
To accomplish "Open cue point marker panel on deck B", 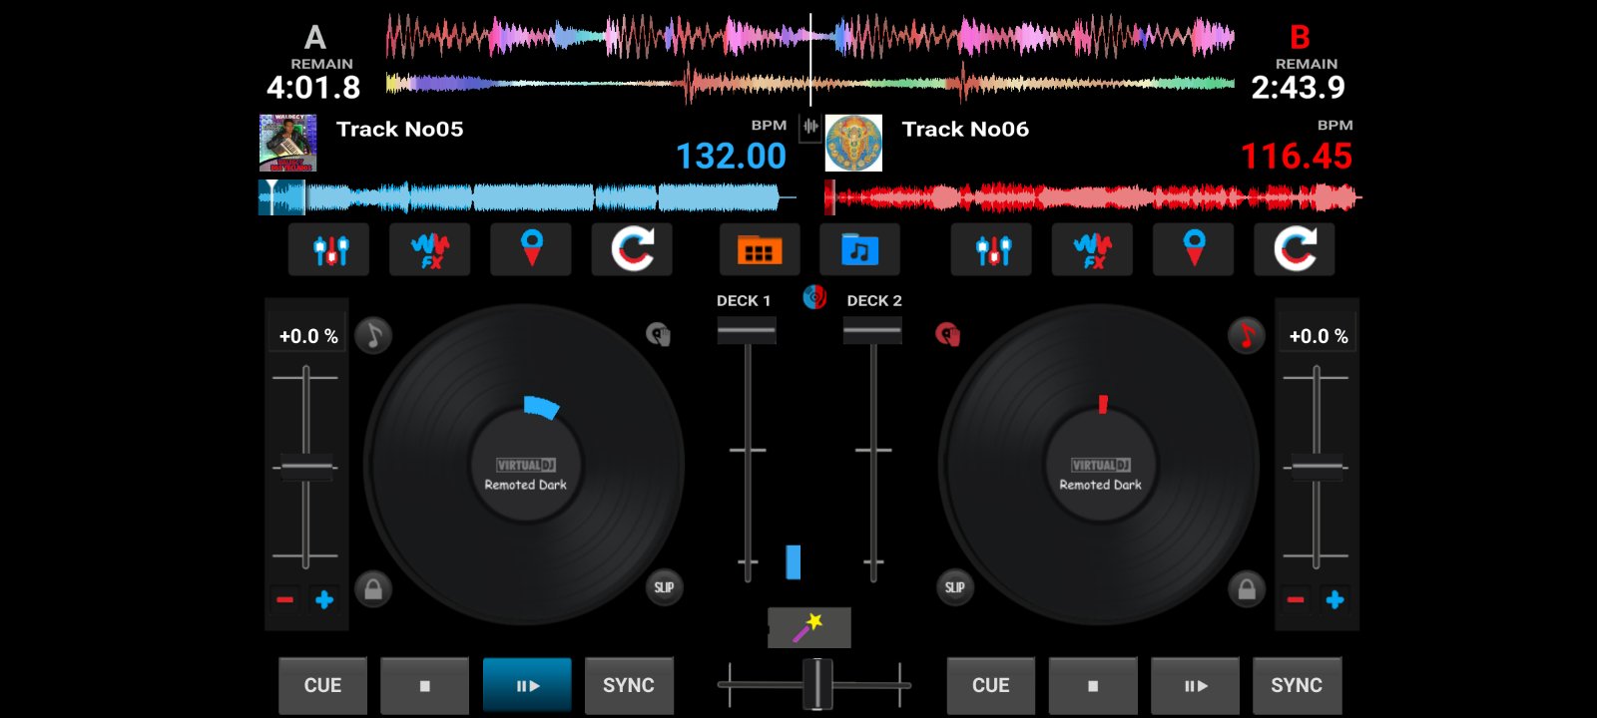I will point(1194,249).
